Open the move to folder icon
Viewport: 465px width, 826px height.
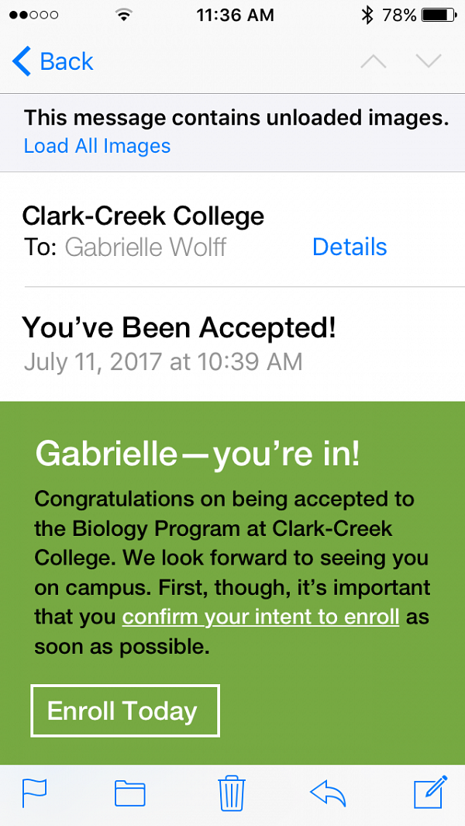click(x=129, y=793)
